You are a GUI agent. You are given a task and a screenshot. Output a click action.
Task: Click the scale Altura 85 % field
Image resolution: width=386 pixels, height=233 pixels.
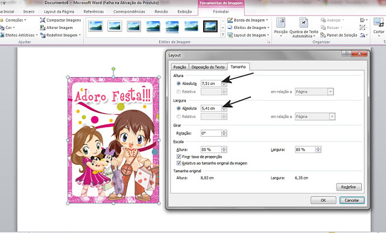211,149
